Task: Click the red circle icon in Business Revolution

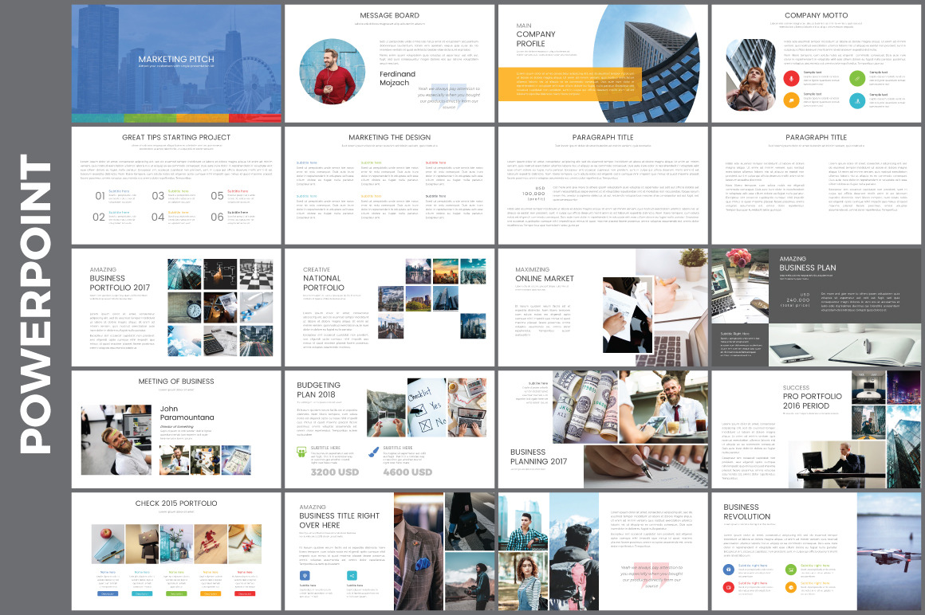Action: coord(729,587)
